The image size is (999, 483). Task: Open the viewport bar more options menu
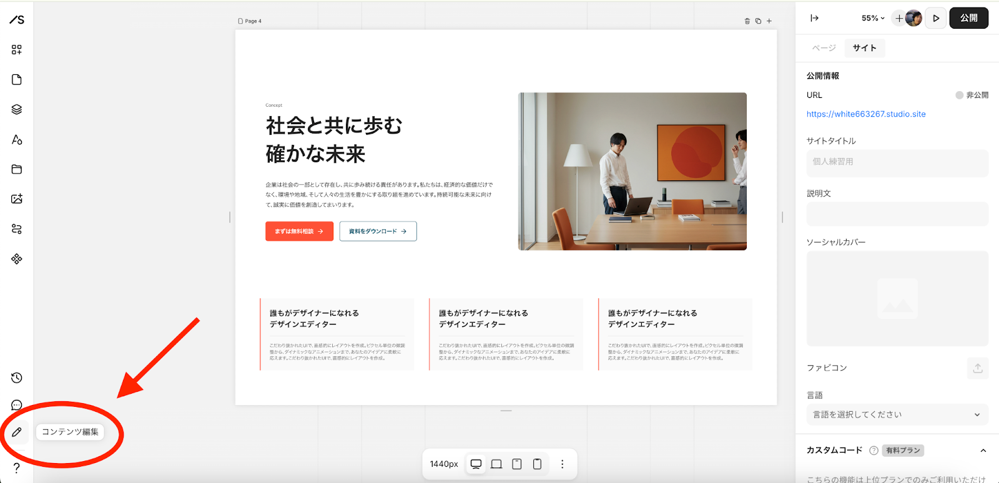click(x=563, y=464)
